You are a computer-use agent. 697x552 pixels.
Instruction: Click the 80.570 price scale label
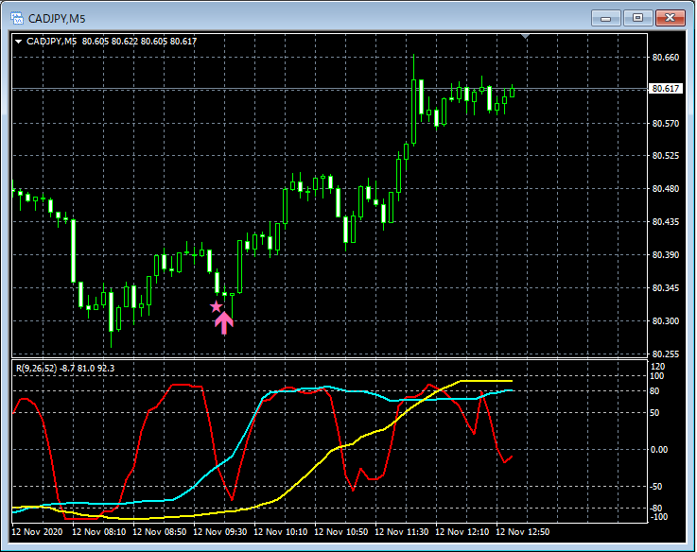pyautogui.click(x=666, y=123)
